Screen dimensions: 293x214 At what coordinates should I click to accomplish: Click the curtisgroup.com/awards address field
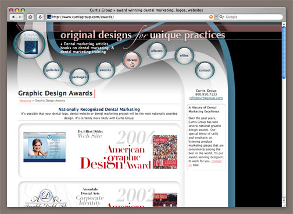[130, 17]
